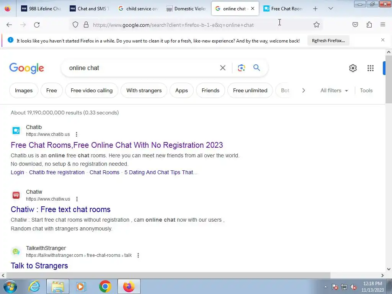Go back to the previous page
Viewport: 392px width, 294px height.
point(9,25)
